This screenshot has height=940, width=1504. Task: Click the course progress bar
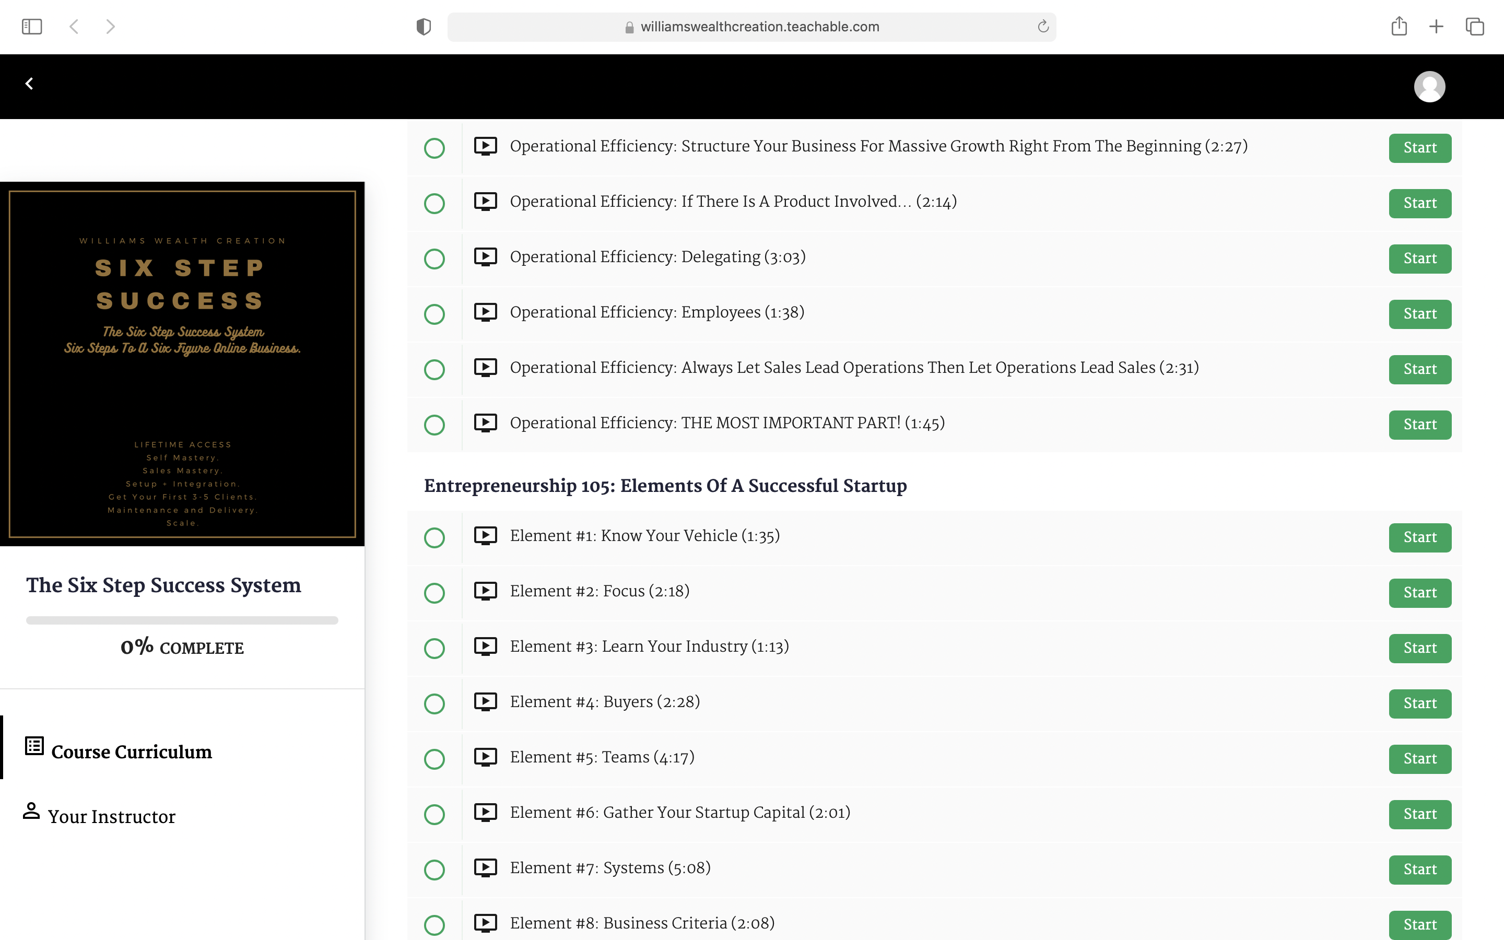pyautogui.click(x=182, y=620)
